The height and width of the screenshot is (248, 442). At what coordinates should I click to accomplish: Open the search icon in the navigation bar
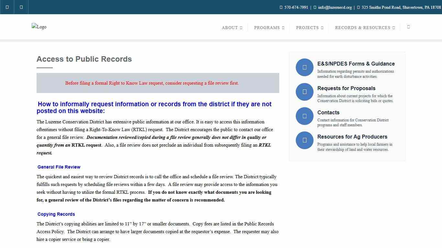tap(408, 27)
